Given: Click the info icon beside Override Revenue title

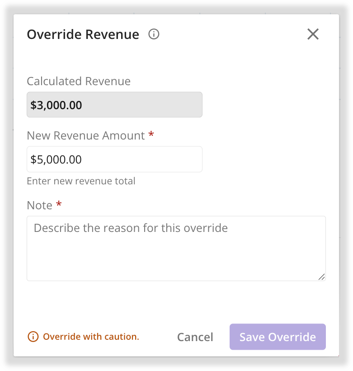Looking at the screenshot, I should (x=154, y=34).
